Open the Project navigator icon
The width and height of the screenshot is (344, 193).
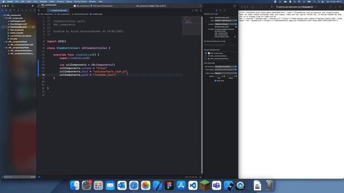coord(2,10)
